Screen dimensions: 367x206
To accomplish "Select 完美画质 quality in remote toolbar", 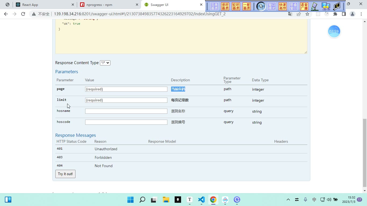I will pos(214,6).
